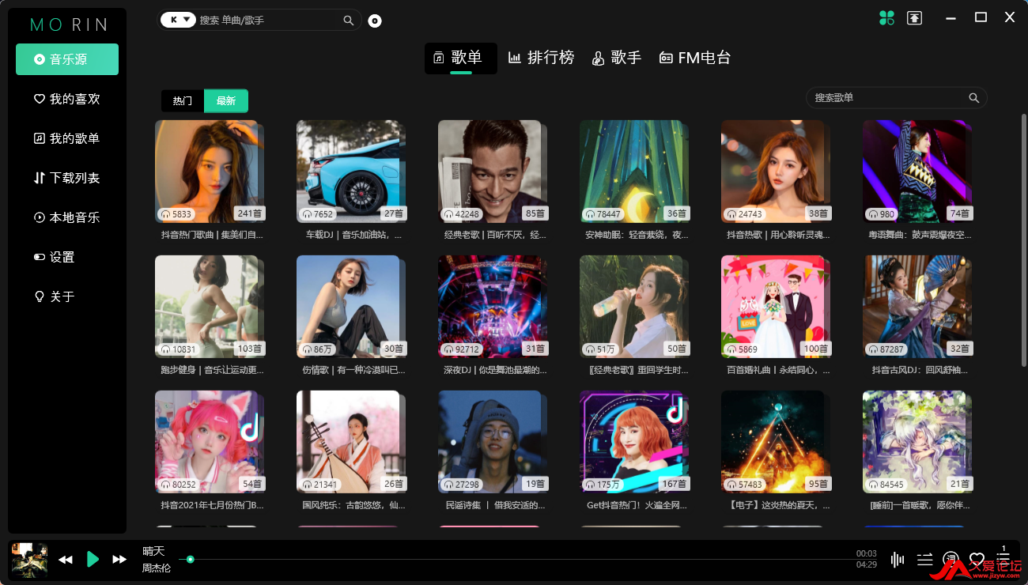Select the 最新 filter toggle
Viewport: 1028px width, 585px height.
226,100
